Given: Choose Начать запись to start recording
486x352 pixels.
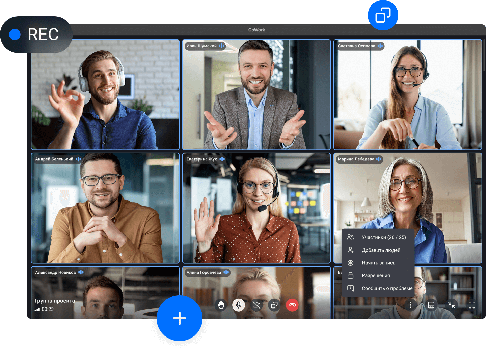Looking at the screenshot, I should click(x=378, y=263).
